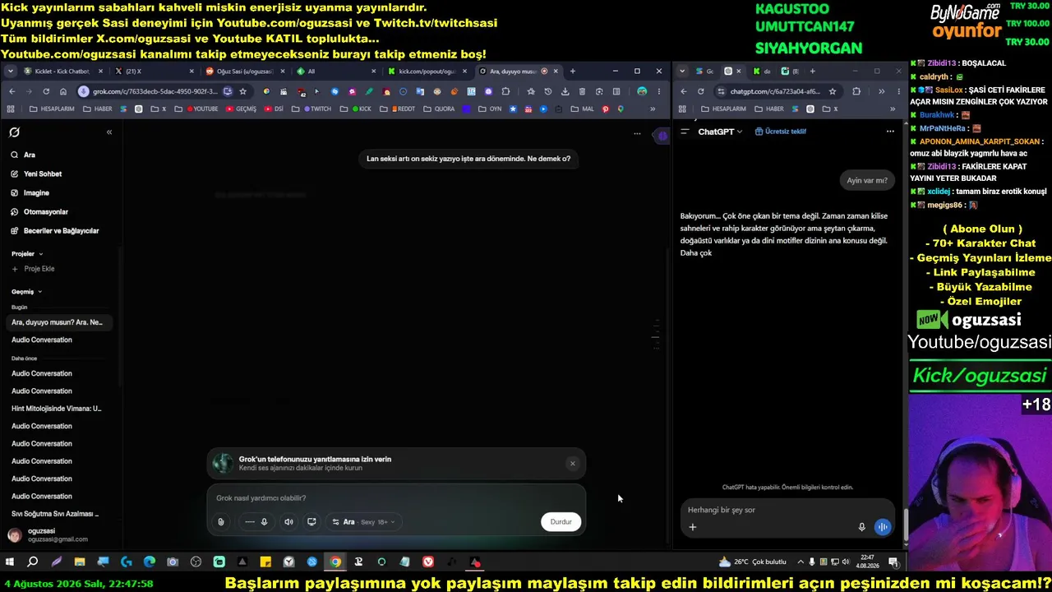Open the tab search dropdown in Grok window
1052x592 pixels.
click(11, 72)
